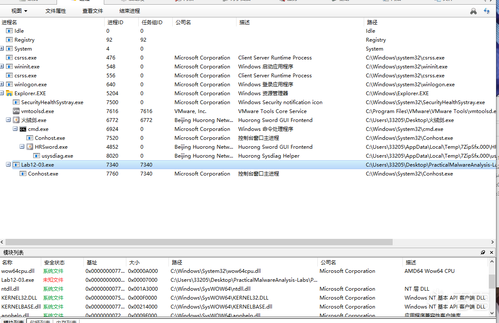Sort process list by 公司名 column
The image size is (499, 323).
[204, 22]
